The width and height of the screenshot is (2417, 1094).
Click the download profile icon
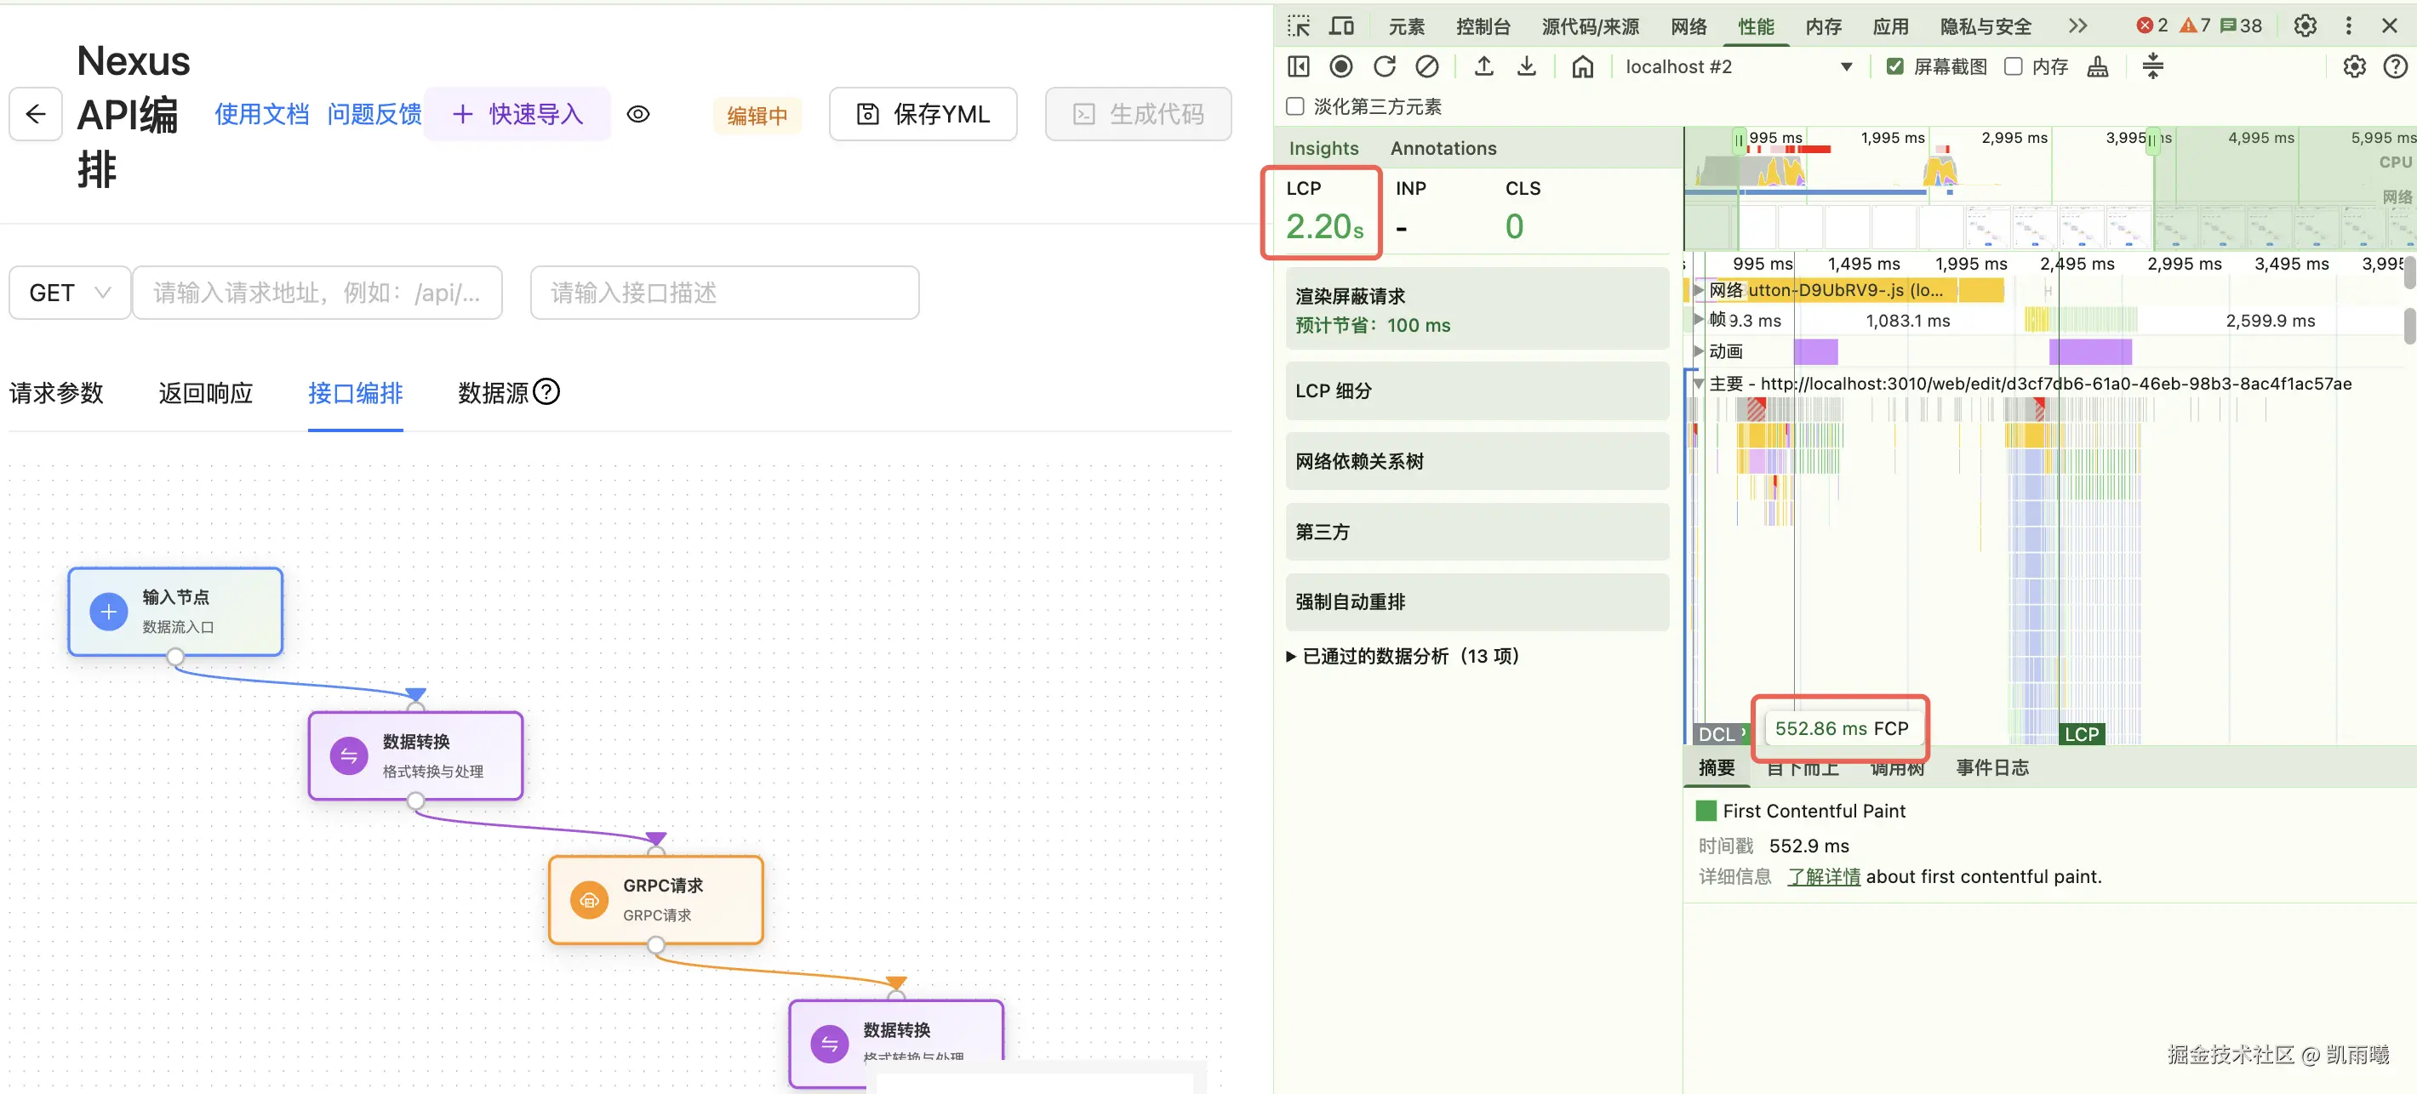[1527, 66]
